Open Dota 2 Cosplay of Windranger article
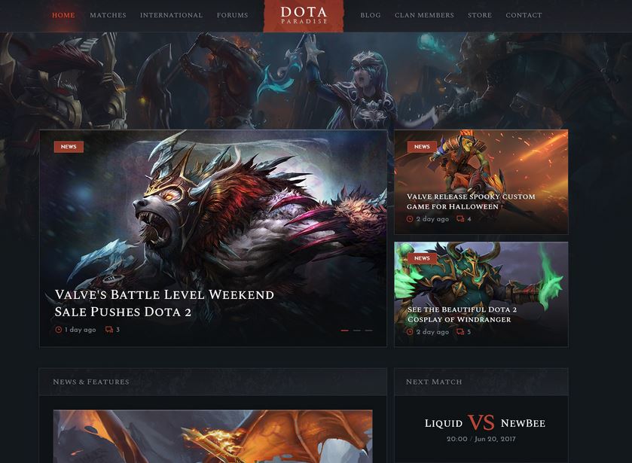The image size is (632, 463). (462, 314)
